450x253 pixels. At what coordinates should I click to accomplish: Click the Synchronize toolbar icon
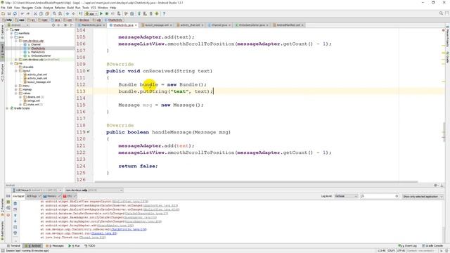coord(15,13)
